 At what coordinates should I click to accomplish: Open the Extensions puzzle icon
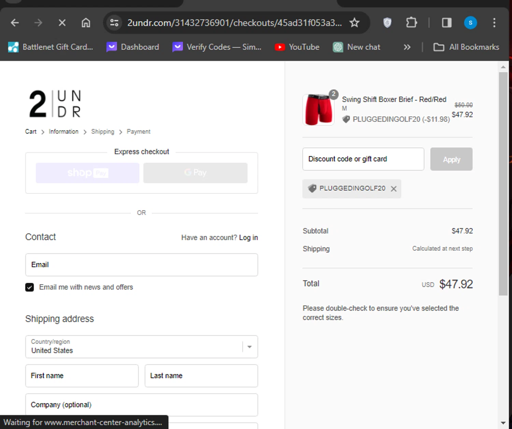pyautogui.click(x=412, y=23)
